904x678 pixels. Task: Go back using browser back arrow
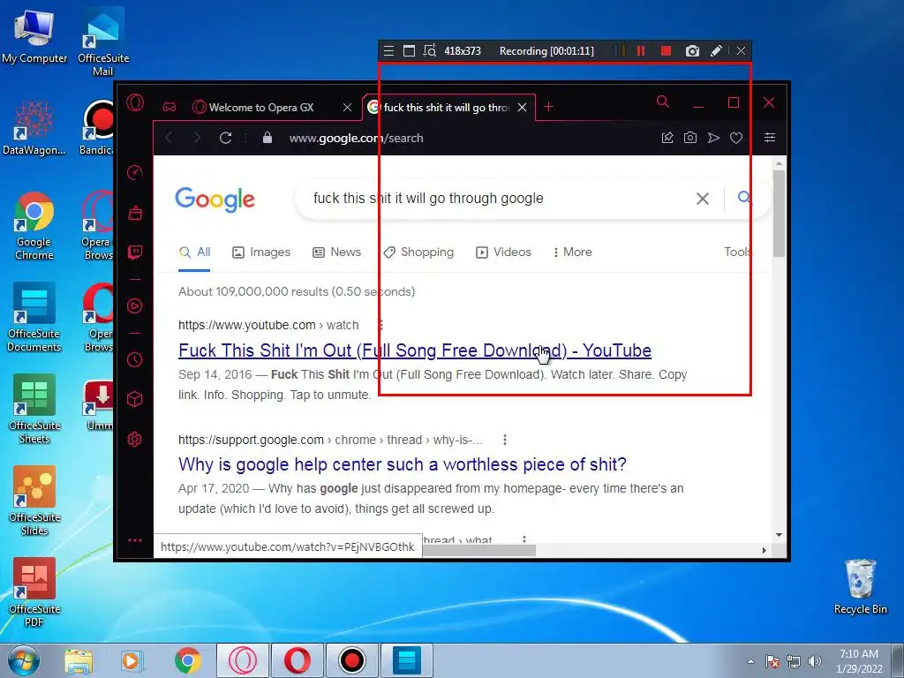coord(169,138)
